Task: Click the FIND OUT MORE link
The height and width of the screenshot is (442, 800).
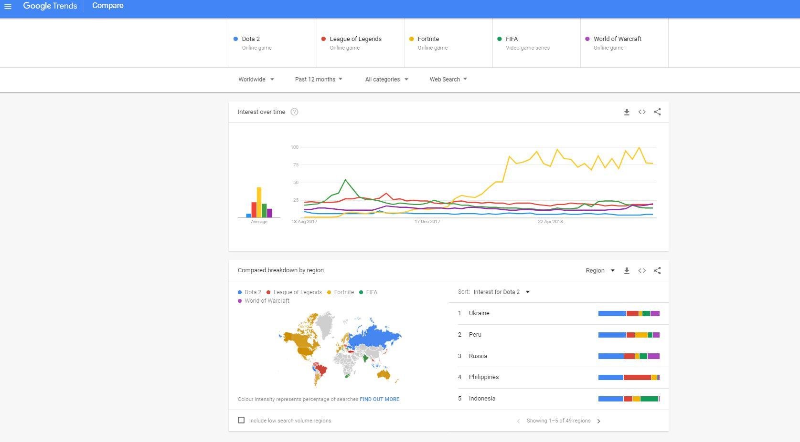Action: pyautogui.click(x=379, y=400)
